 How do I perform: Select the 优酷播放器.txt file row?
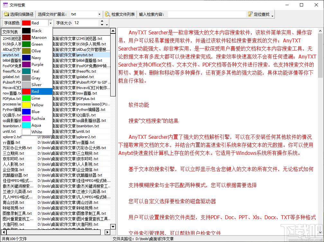(x=56, y=175)
